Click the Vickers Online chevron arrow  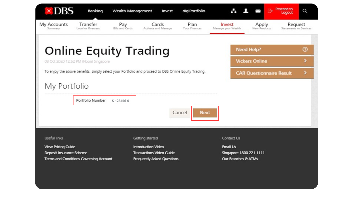(305, 61)
